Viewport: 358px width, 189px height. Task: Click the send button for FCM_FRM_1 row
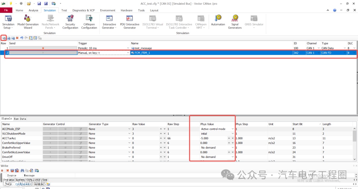pos(43,53)
